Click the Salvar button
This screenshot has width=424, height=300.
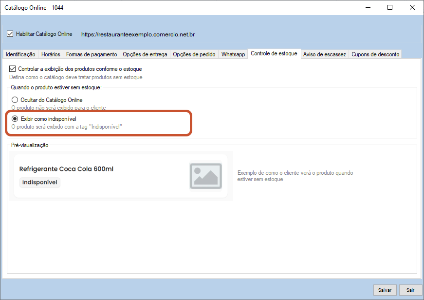click(385, 290)
